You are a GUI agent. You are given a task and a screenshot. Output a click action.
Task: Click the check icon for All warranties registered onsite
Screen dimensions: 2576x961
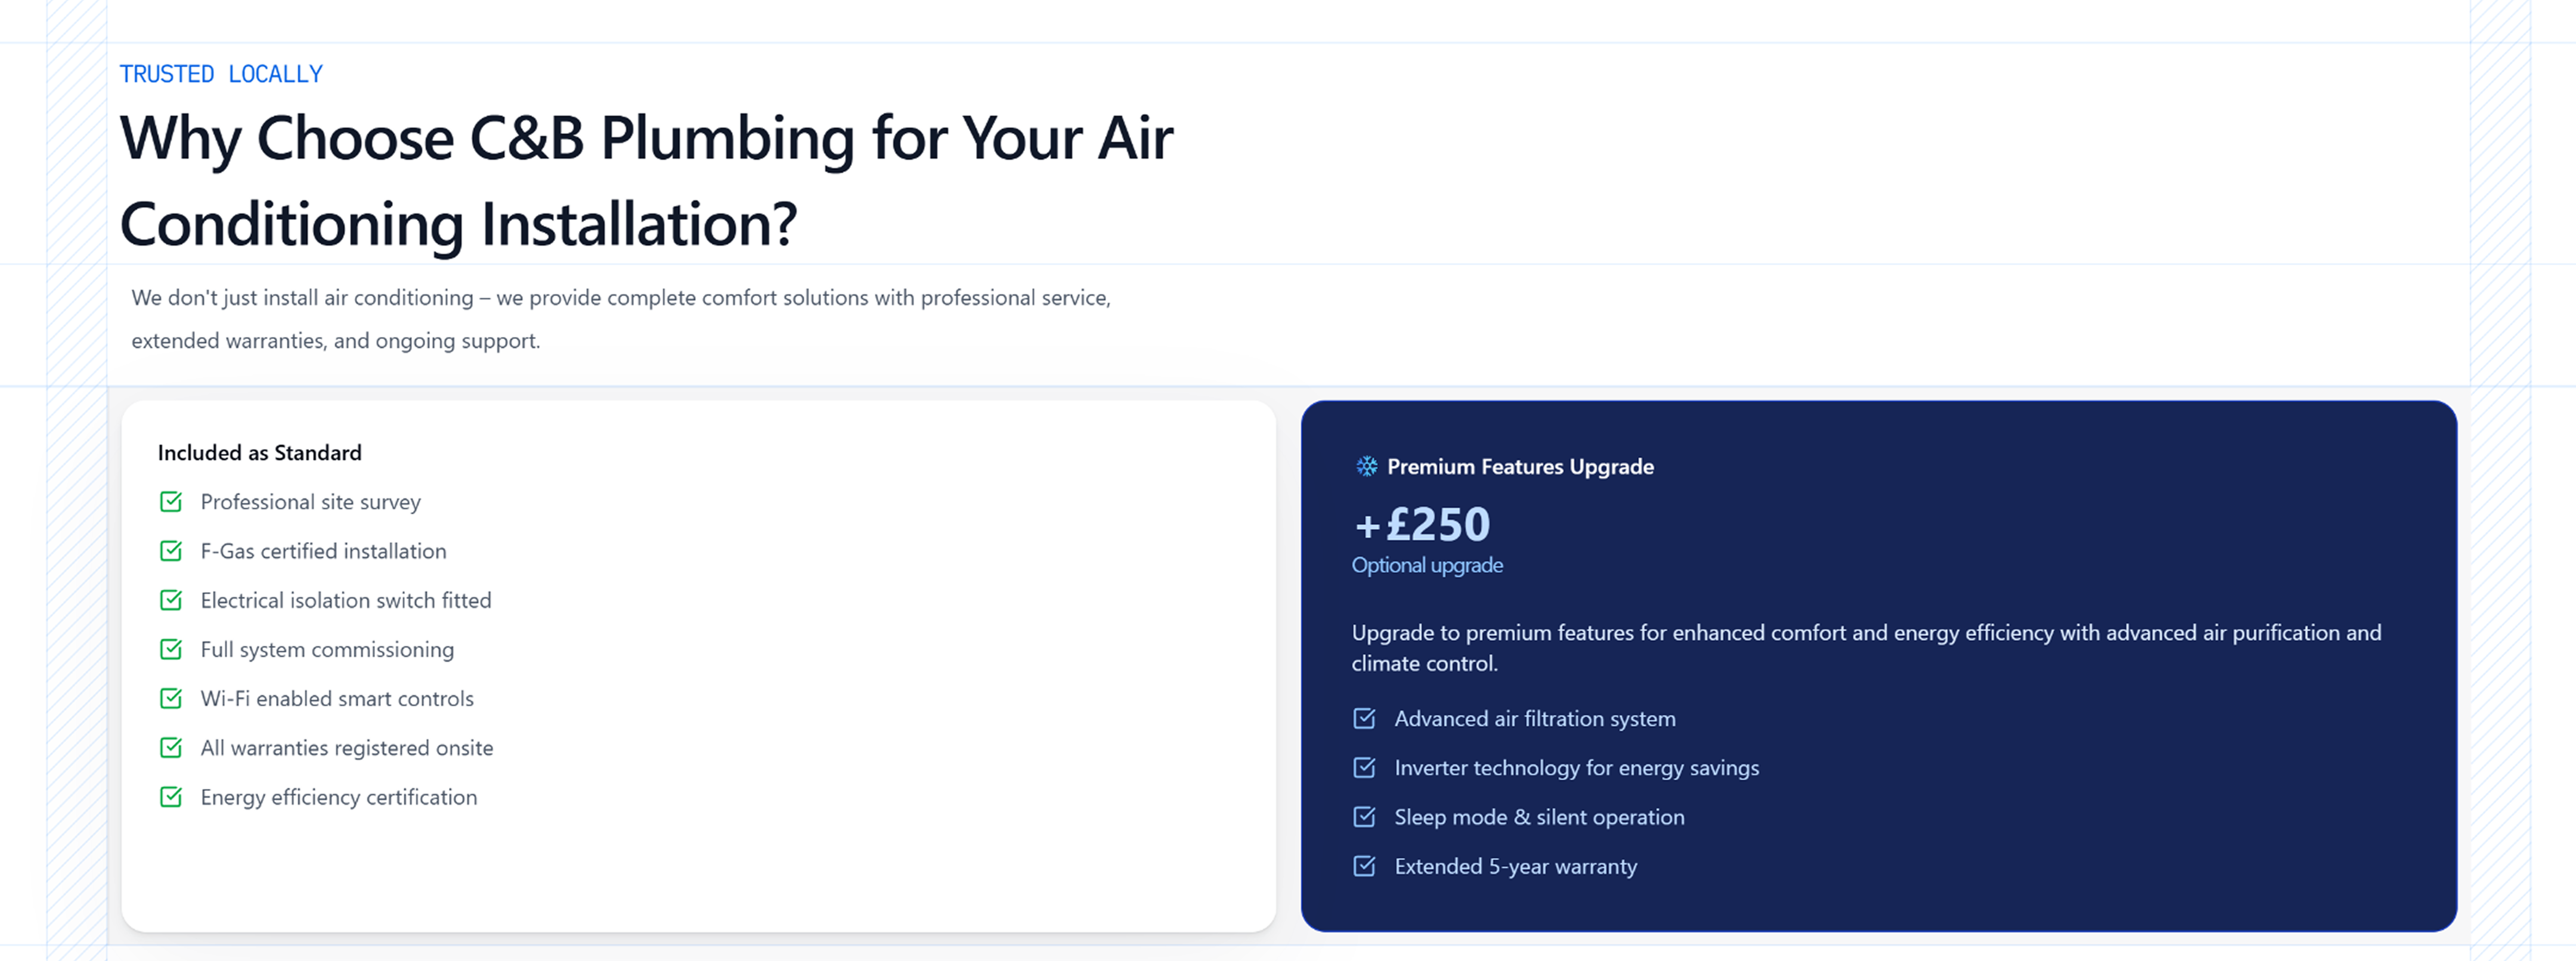(171, 747)
